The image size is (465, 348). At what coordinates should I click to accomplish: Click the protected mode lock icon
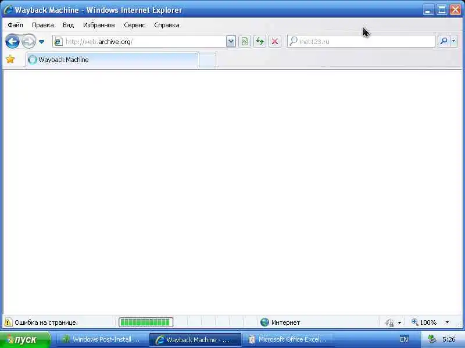click(389, 322)
